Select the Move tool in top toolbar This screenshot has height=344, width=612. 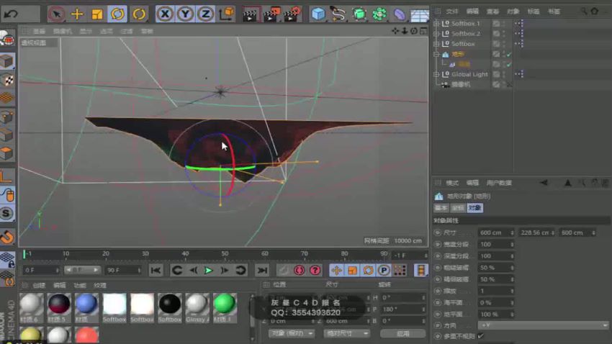(x=77, y=14)
